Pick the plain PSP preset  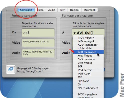coord(88,77)
